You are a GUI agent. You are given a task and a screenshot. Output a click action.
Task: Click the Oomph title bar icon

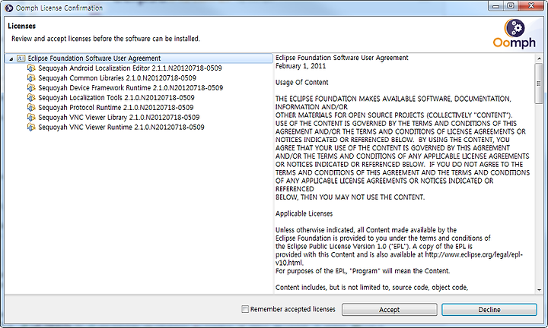tap(9, 8)
